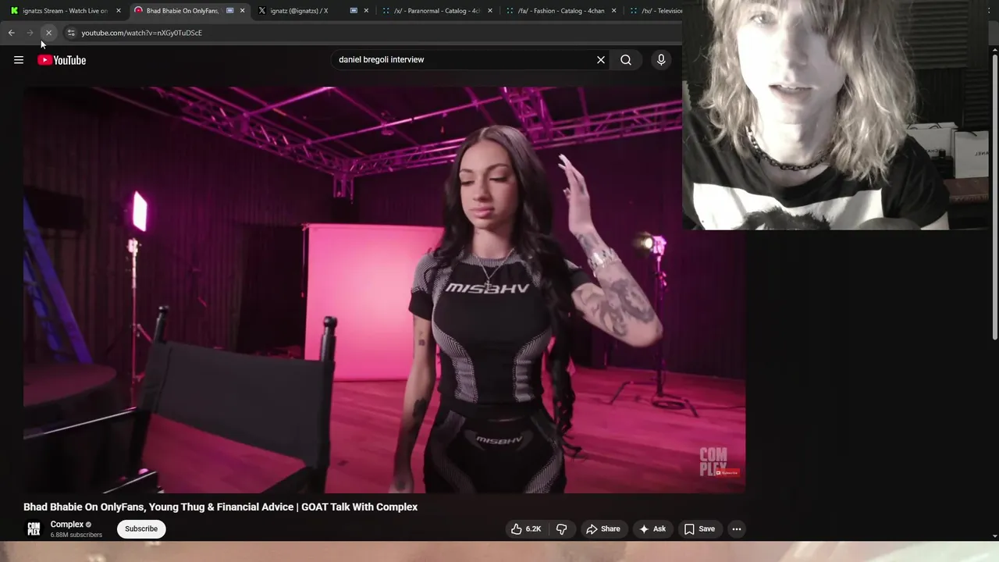The height and width of the screenshot is (562, 999).
Task: Close the /fa/ Fashion tab
Action: click(x=614, y=11)
